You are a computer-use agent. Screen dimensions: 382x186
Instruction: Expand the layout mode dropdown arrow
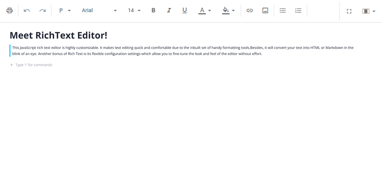[x=374, y=11]
